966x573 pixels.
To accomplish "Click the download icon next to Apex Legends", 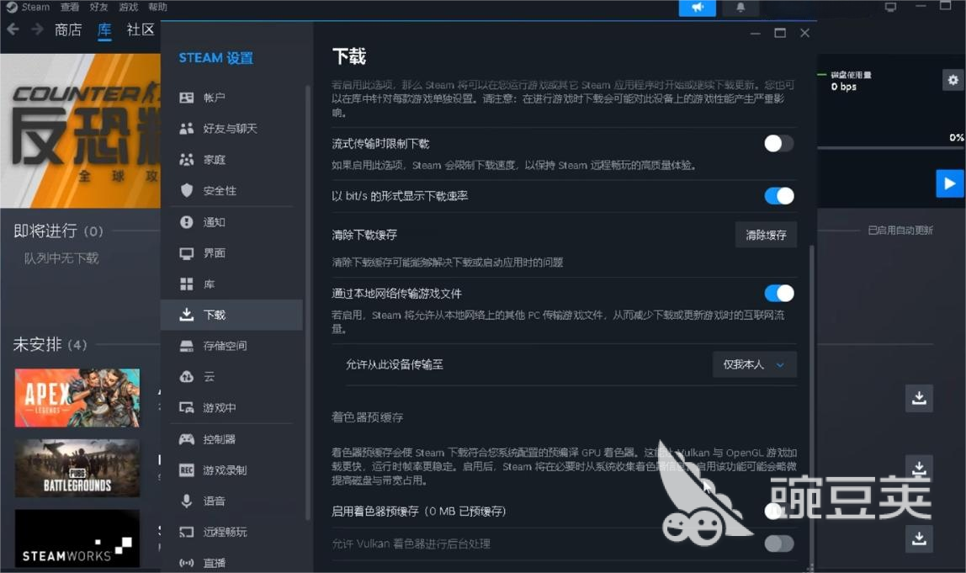I will pos(919,398).
